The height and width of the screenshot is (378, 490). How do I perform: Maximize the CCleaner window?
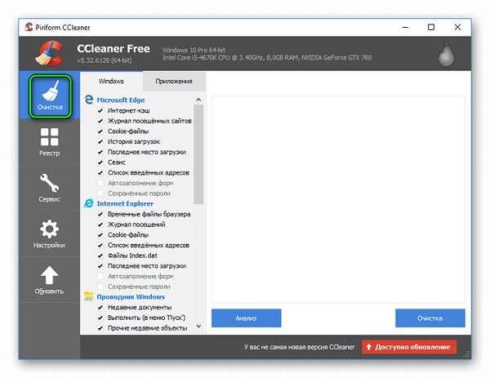point(431,27)
